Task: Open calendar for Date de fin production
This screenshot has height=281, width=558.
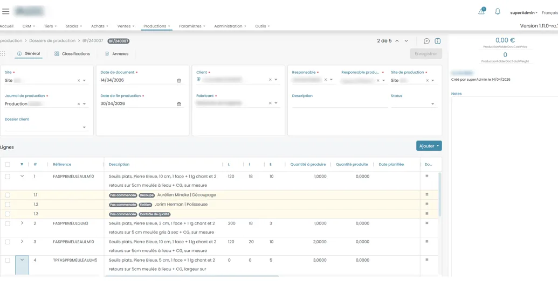Action: [179, 104]
